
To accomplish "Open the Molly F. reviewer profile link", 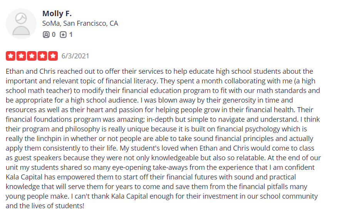I will pos(57,13).
